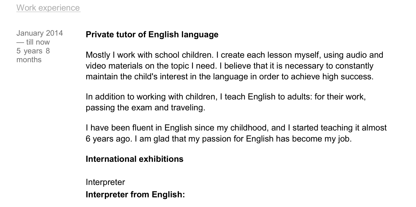This screenshot has width=416, height=207.
Task: Click the International exhibitions heading
Action: click(x=134, y=159)
